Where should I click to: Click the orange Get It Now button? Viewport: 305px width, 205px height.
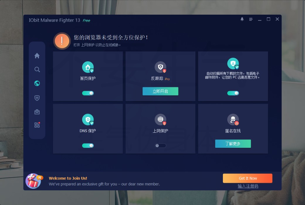point(247,178)
